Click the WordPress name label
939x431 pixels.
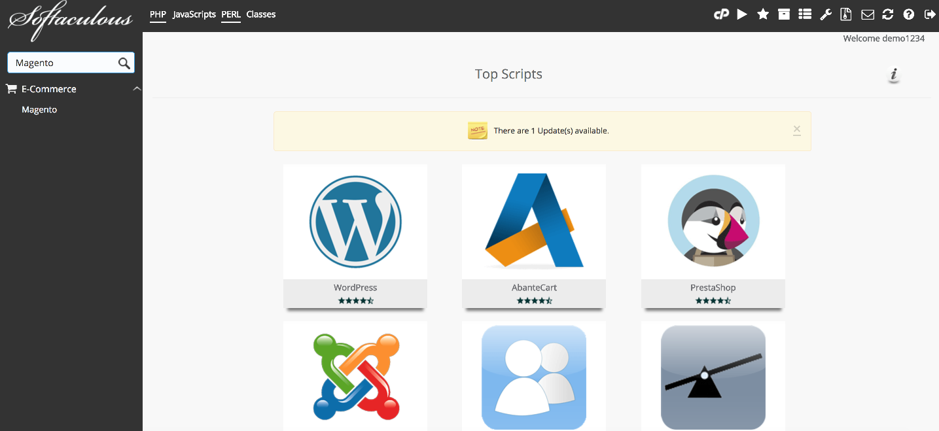click(x=355, y=288)
